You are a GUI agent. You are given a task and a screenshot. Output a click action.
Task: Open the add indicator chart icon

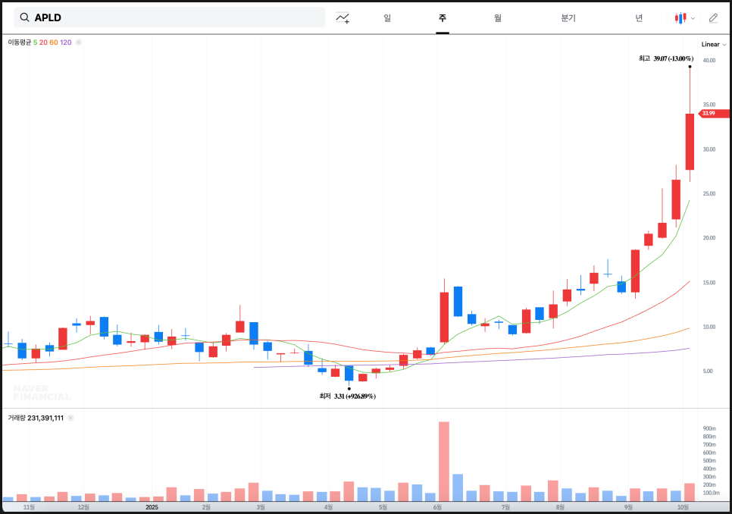[343, 17]
